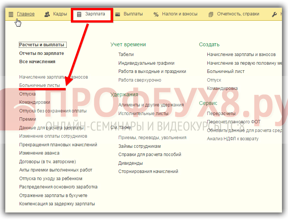The height and width of the screenshot is (220, 288).
Task: Open Отчетность, справки section
Action: click(x=238, y=14)
